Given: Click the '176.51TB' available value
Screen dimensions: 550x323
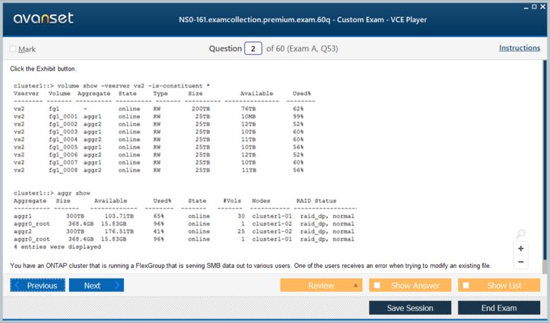Looking at the screenshot, I should [119, 231].
